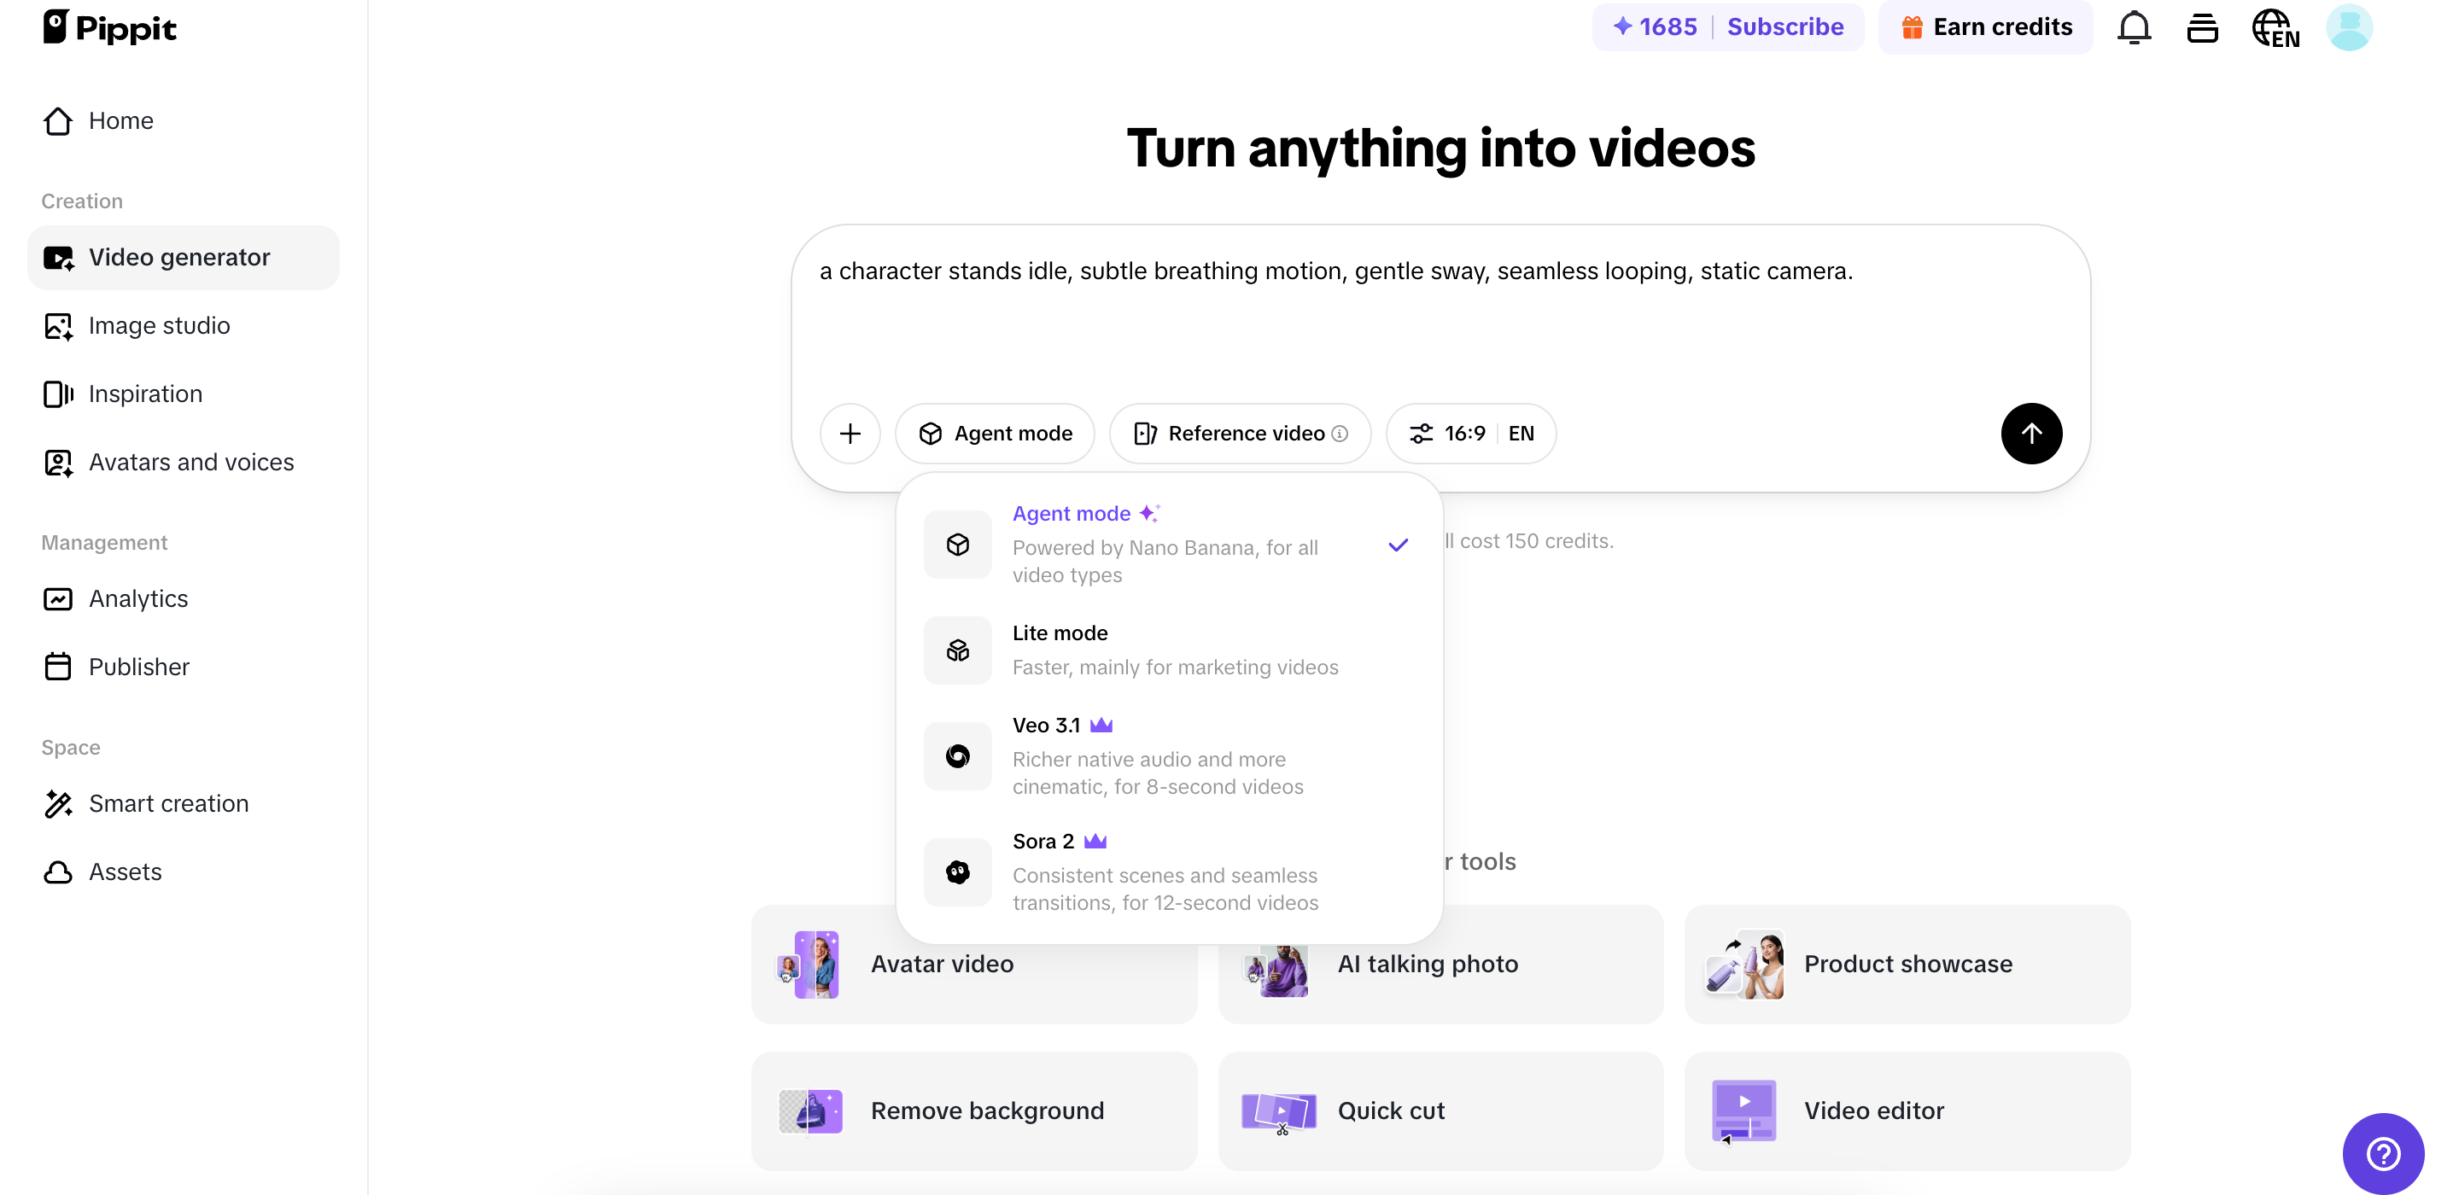2459x1195 pixels.
Task: Click the arrow submit button to generate video
Action: [2030, 434]
